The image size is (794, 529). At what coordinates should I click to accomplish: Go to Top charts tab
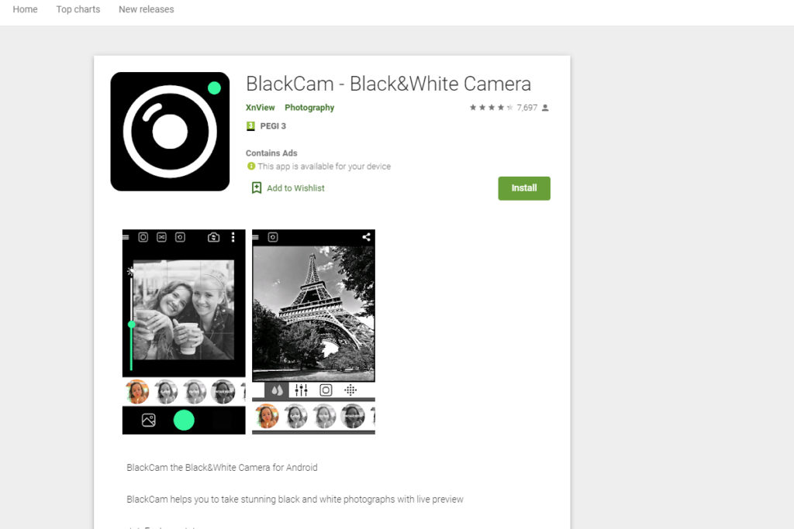(78, 9)
